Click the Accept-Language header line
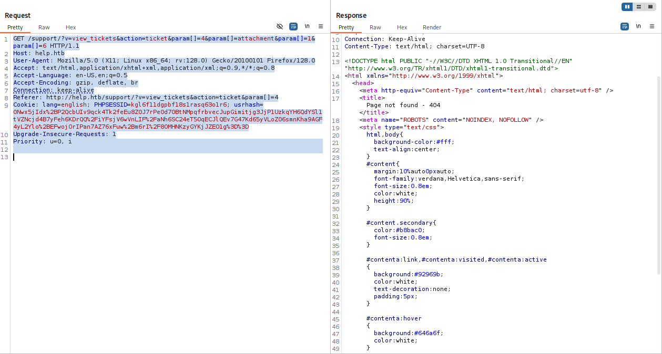 [x=70, y=76]
